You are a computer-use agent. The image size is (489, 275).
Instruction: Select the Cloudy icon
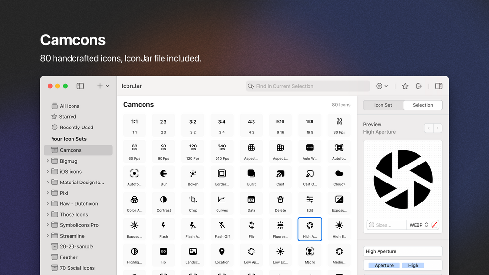tap(339, 177)
